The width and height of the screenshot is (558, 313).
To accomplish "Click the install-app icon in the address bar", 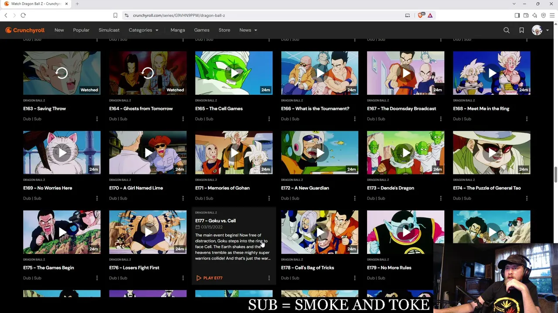I will (x=407, y=15).
